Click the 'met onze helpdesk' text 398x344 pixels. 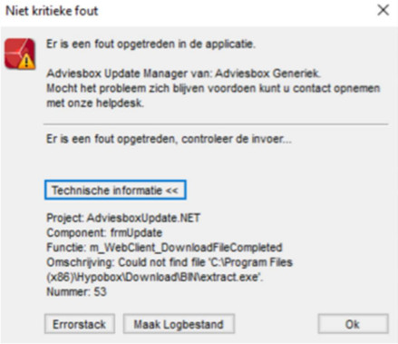coord(95,103)
